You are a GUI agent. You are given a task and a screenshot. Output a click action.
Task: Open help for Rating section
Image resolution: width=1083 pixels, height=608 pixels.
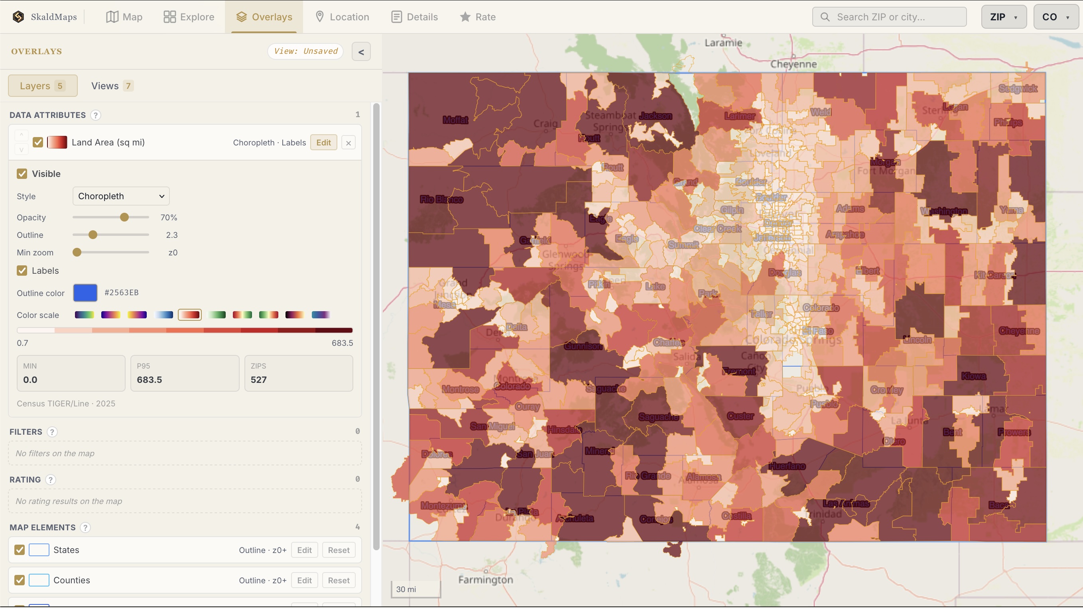click(51, 480)
